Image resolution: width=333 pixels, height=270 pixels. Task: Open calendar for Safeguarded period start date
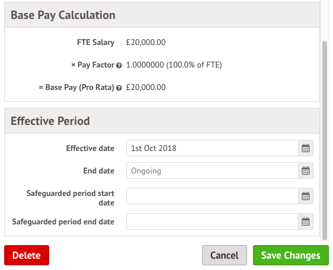point(306,196)
